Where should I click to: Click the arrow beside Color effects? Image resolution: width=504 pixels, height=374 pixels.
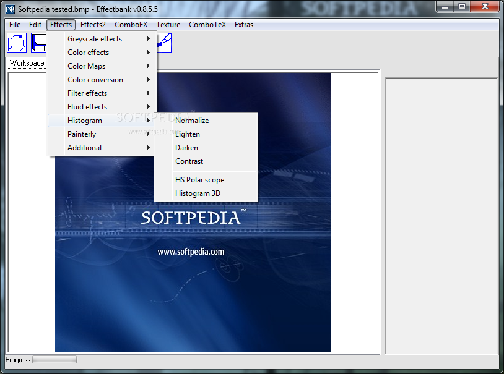(x=149, y=53)
